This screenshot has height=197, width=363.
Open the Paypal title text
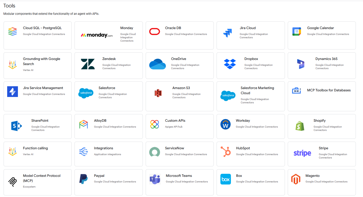click(x=99, y=176)
